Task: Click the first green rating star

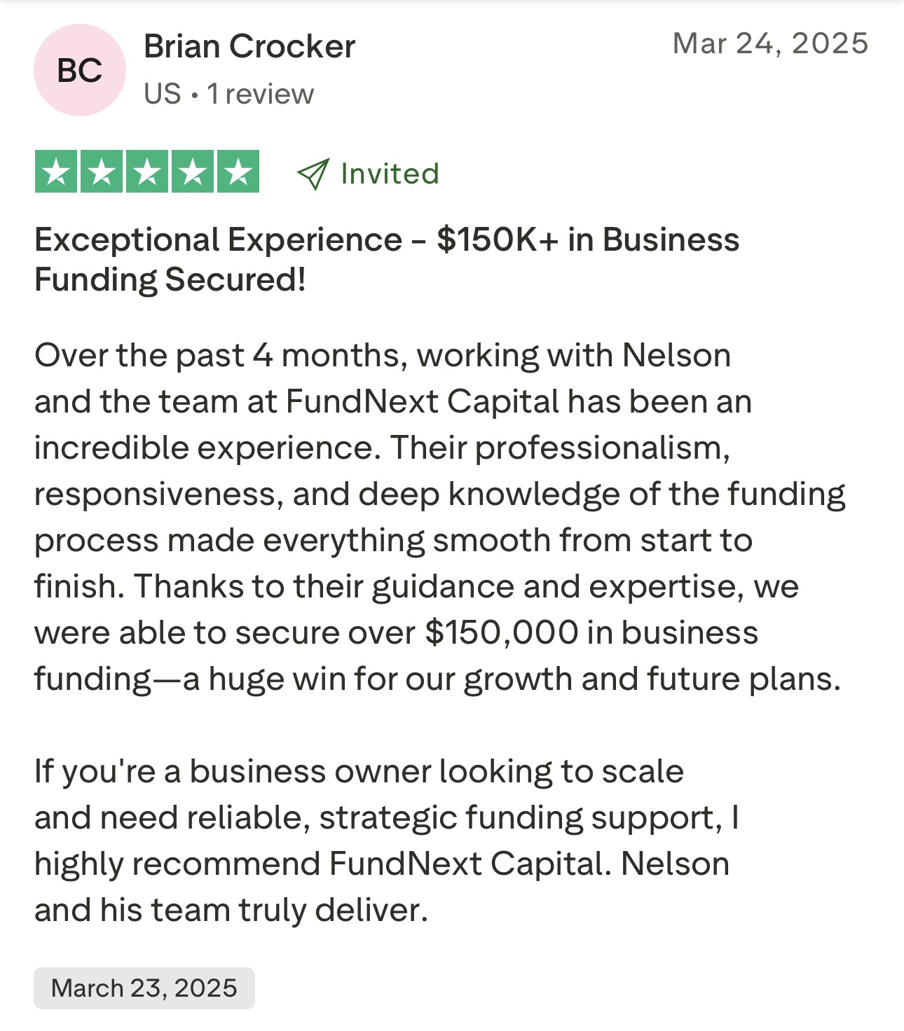Action: tap(56, 172)
